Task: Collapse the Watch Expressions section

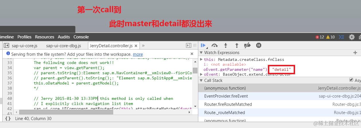Action: click(201, 53)
